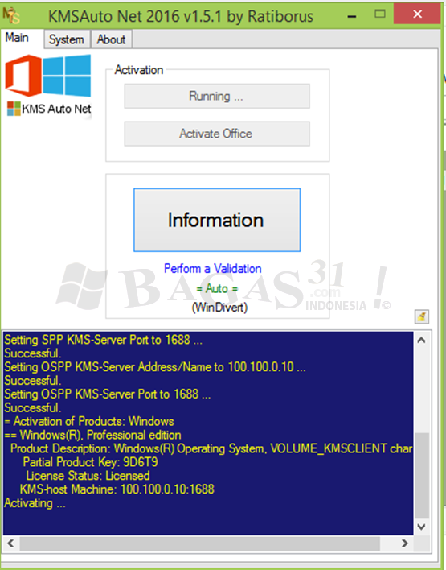Click 'Partial Product Key: 9D6T9' log line
Viewport: 446px width, 570px height.
90,462
